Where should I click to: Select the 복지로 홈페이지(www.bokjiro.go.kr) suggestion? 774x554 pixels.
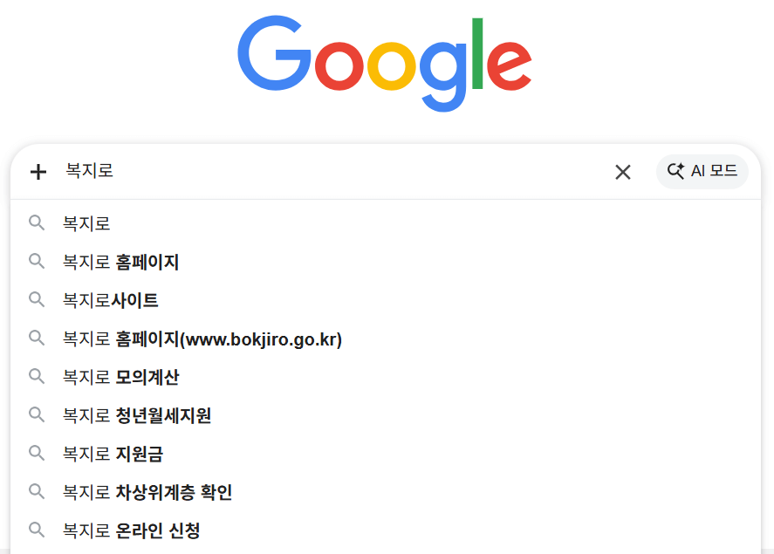point(202,338)
